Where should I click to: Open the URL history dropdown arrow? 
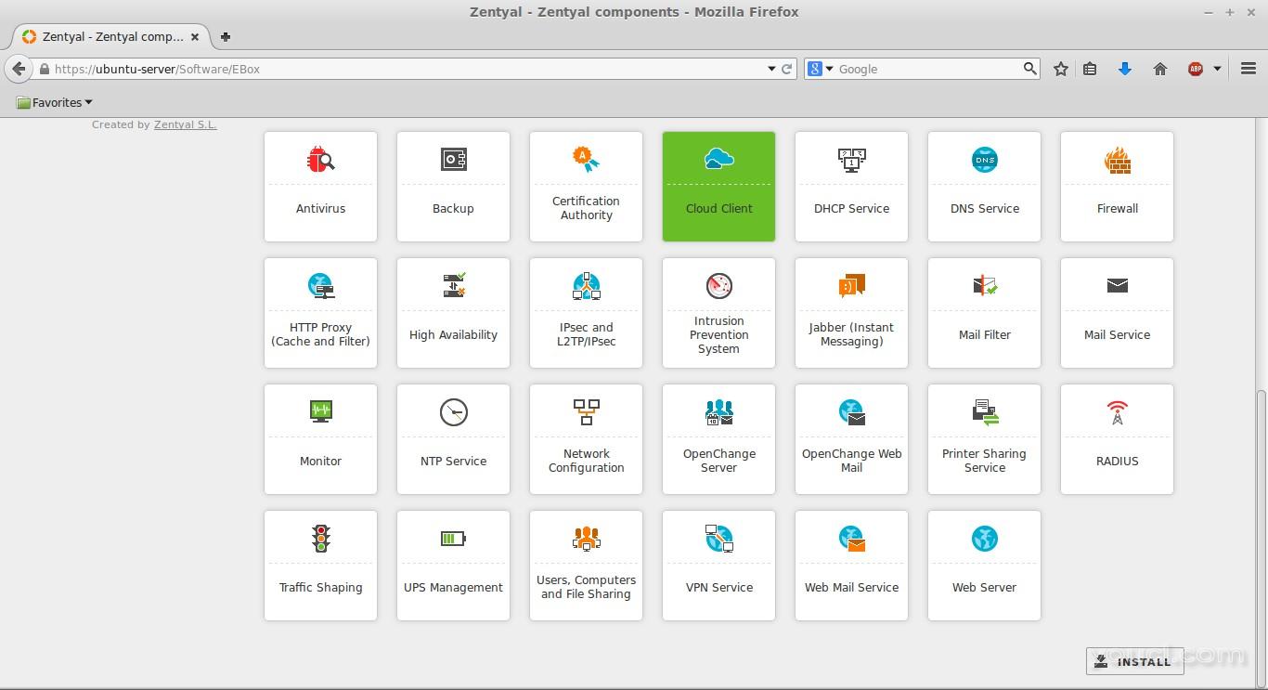tap(770, 69)
